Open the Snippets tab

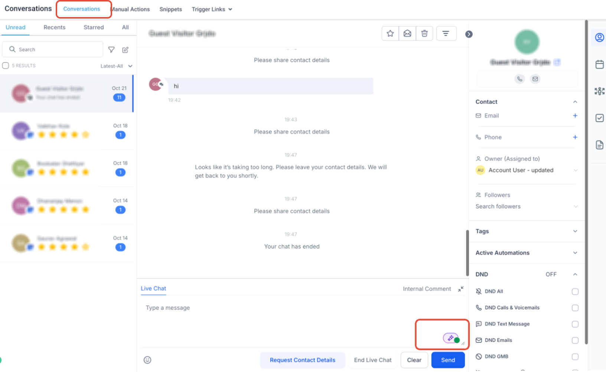171,9
